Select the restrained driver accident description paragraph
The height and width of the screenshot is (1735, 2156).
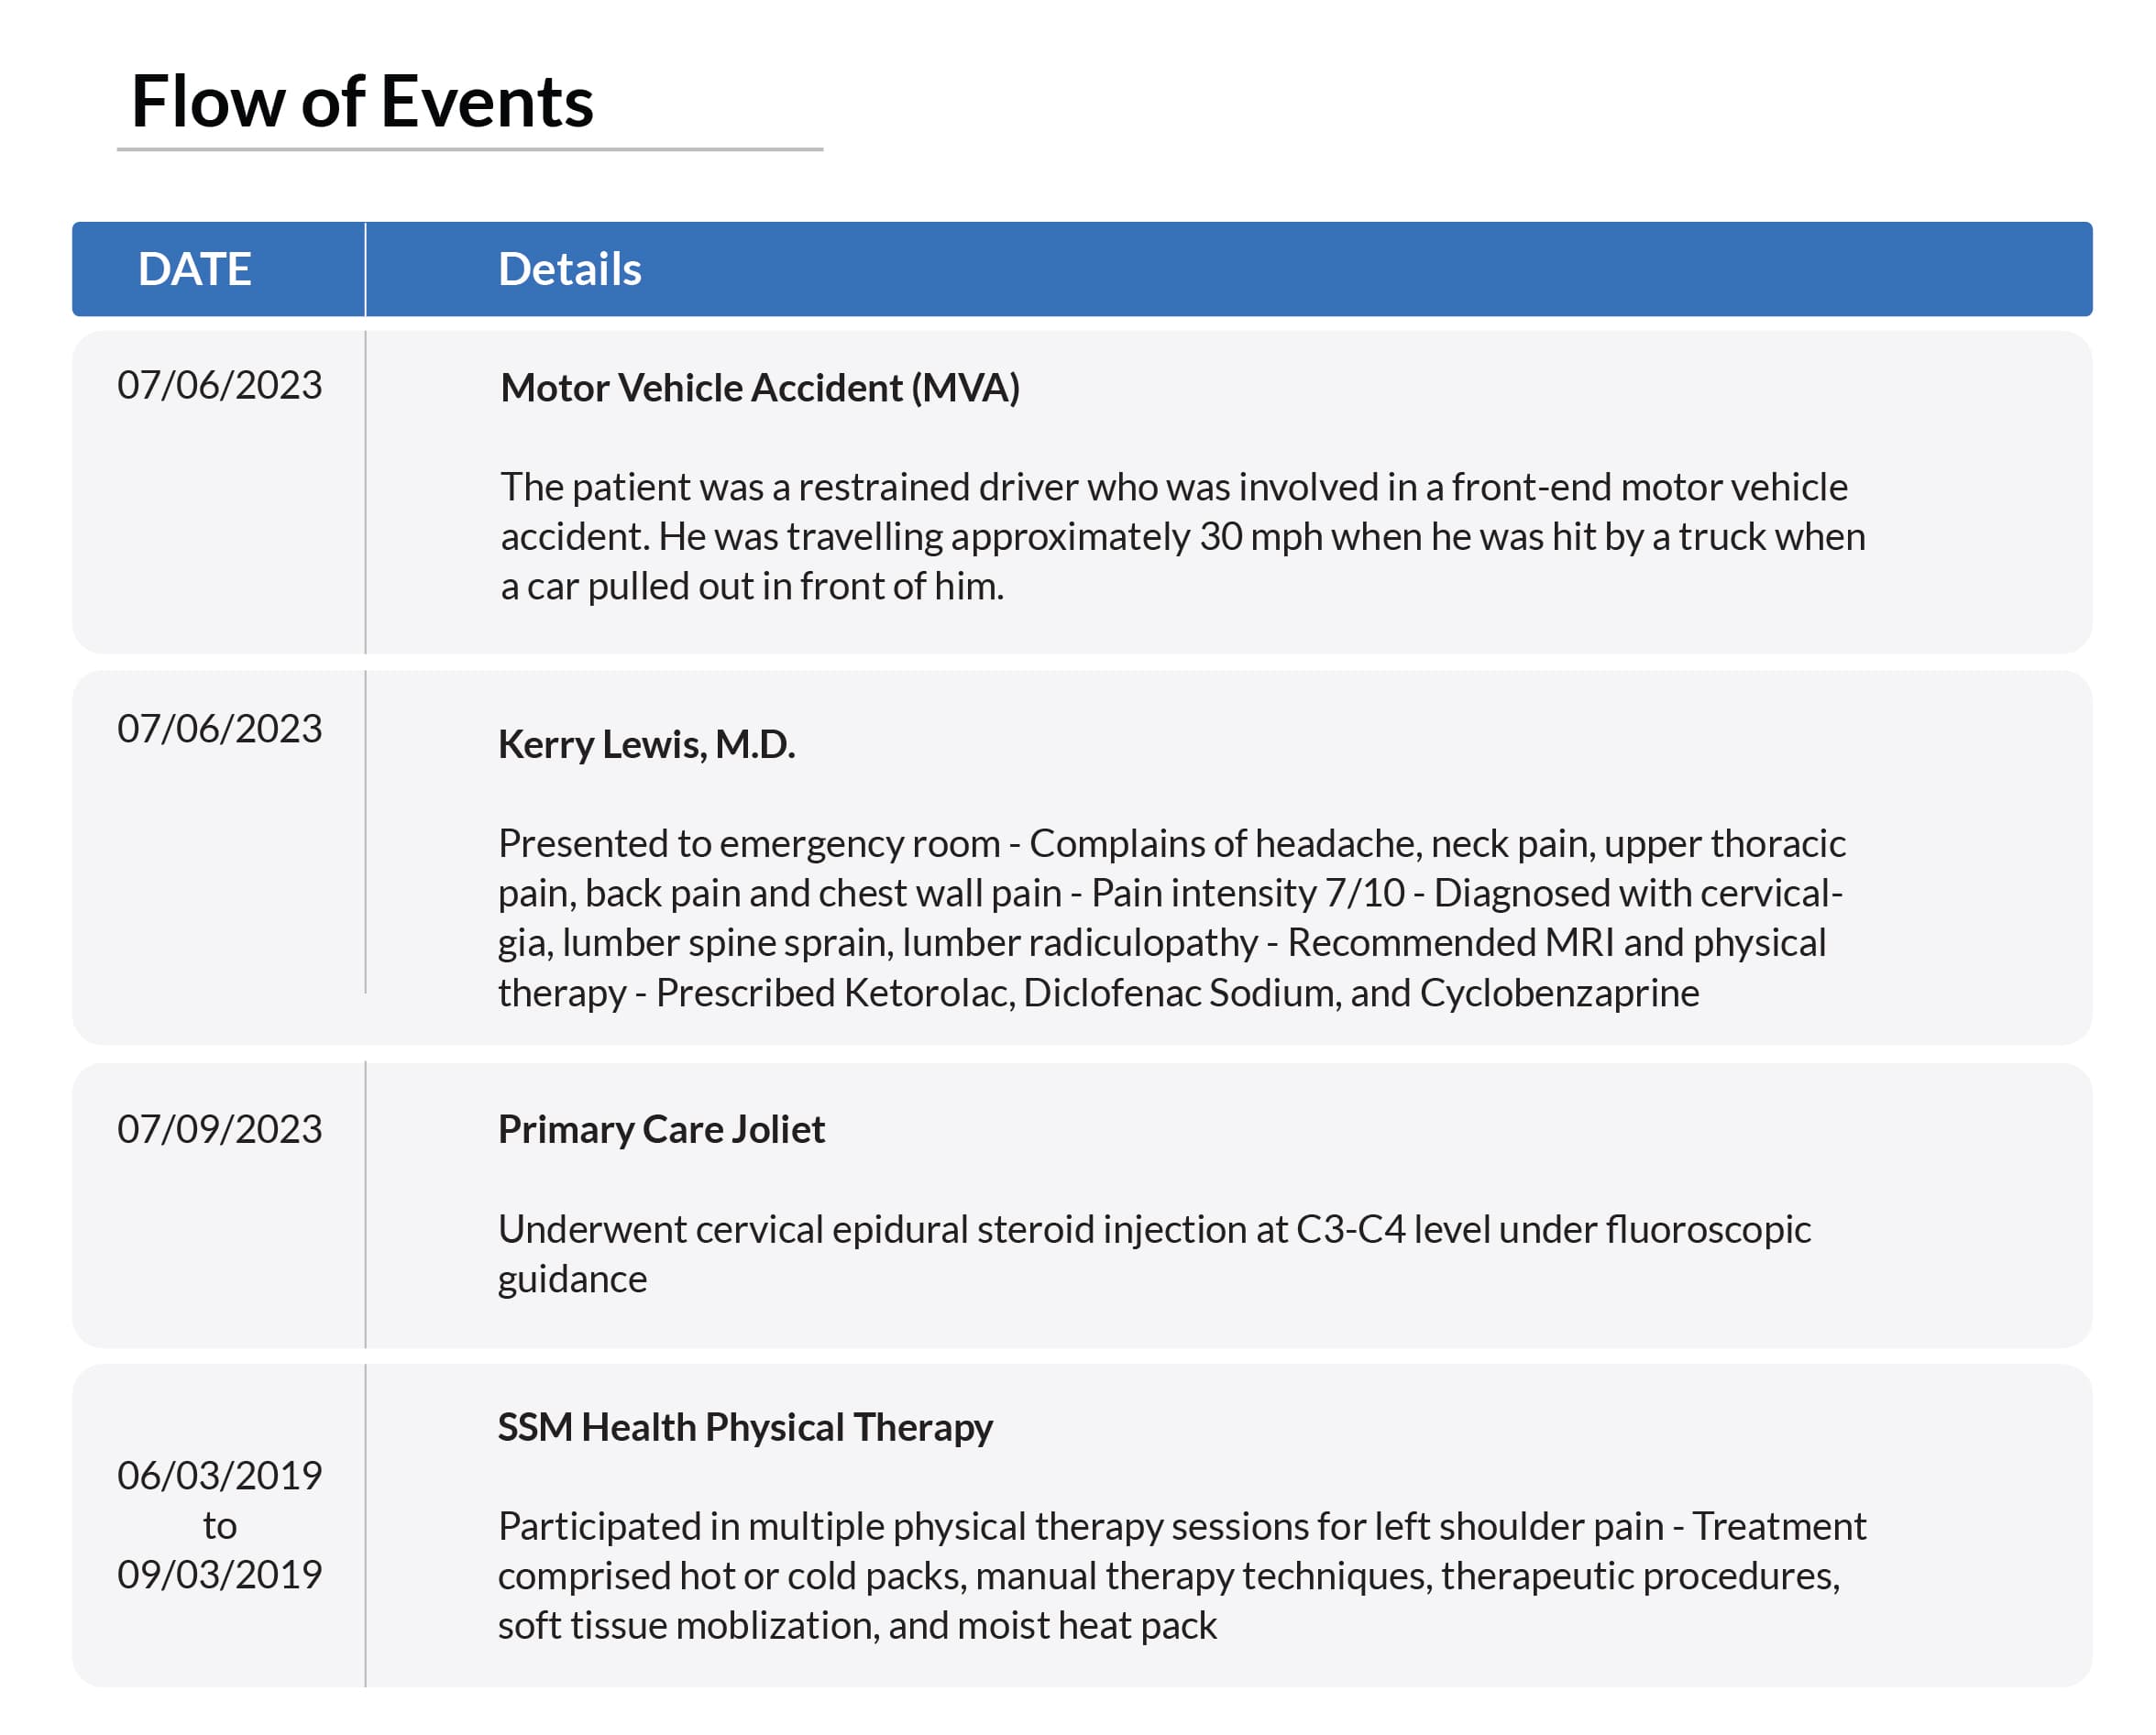(1182, 537)
